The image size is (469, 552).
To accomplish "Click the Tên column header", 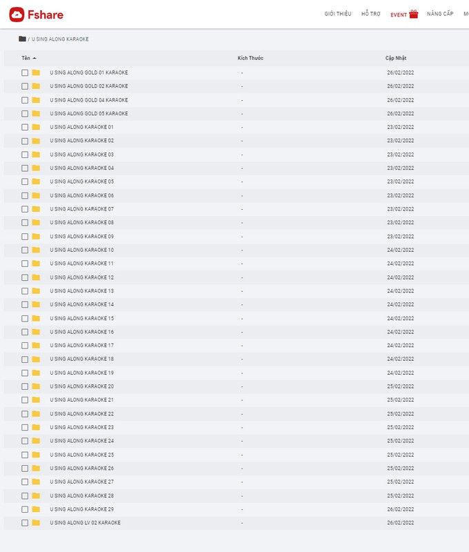I will (x=26, y=58).
